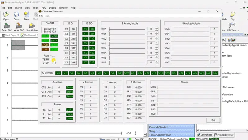Switch to the Project Browser tab
This screenshot has width=248, height=140.
click(x=224, y=135)
